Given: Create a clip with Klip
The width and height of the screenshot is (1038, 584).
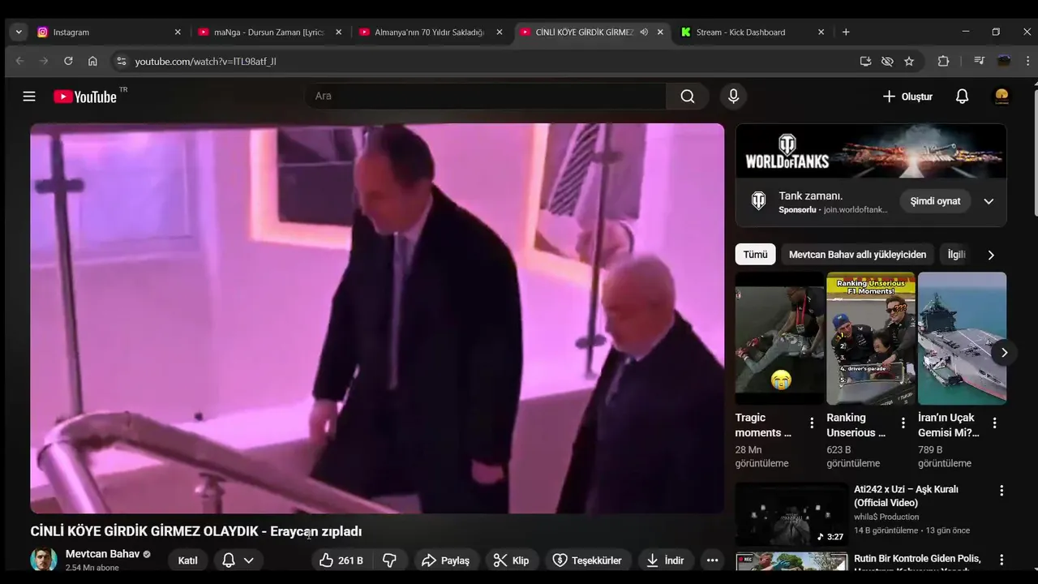Looking at the screenshot, I should click(x=512, y=560).
